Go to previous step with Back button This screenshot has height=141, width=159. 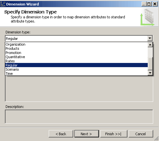point(61,134)
